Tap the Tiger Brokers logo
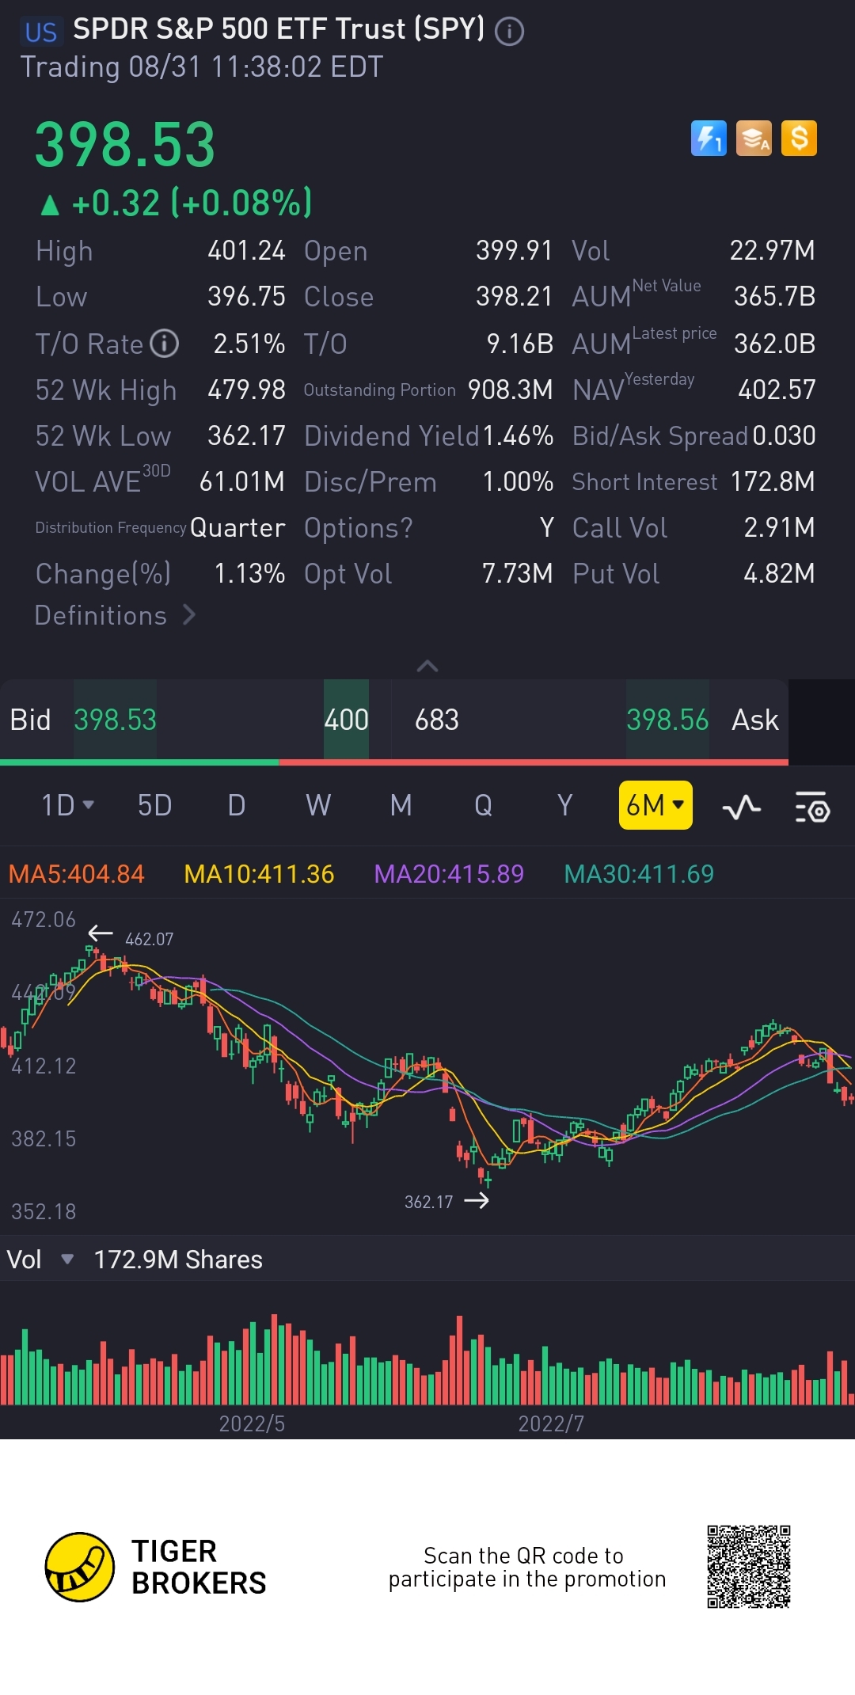 (79, 1567)
